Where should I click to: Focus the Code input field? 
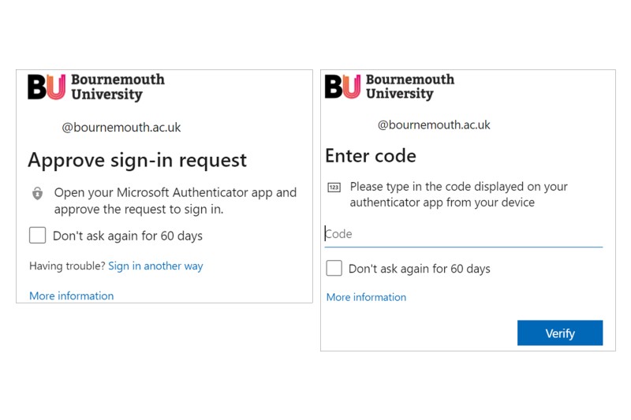(x=464, y=234)
